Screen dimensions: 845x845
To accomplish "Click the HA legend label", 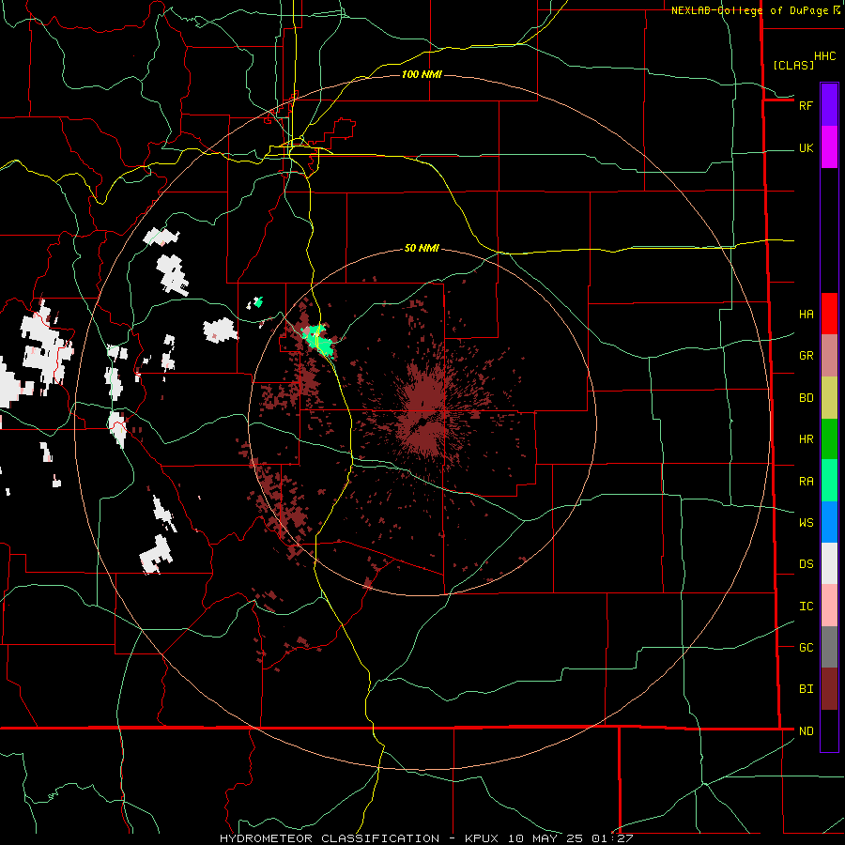I will pyautogui.click(x=807, y=315).
